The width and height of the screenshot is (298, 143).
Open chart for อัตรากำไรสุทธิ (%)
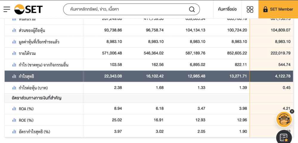pyautogui.click(x=14, y=131)
